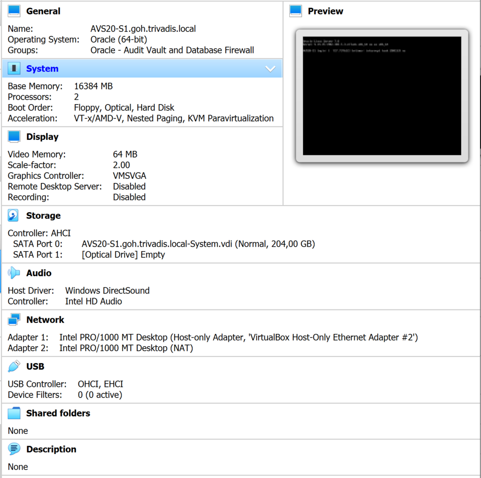Click the Remote Desktop Server Disabled value
The width and height of the screenshot is (481, 478).
(x=129, y=186)
